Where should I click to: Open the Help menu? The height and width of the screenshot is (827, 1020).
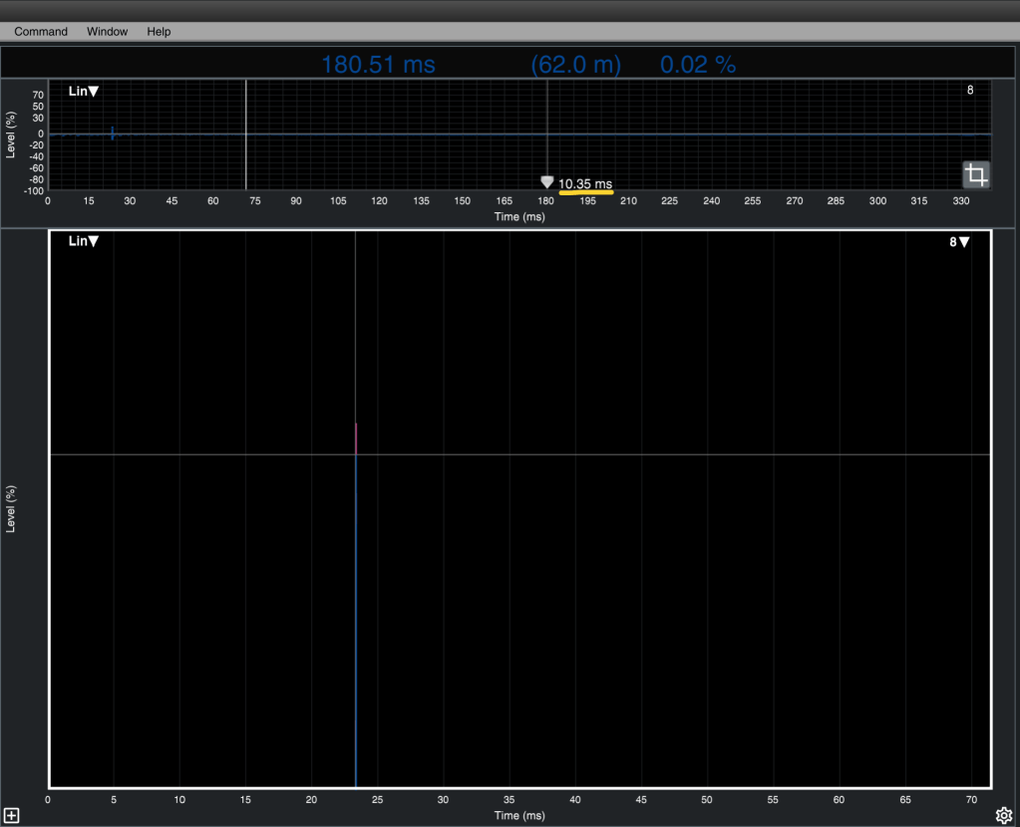159,32
